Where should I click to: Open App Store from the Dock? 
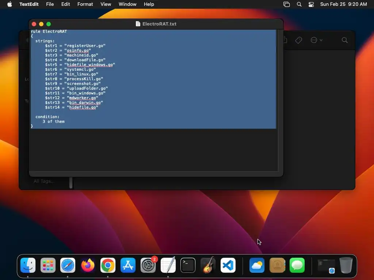(128, 265)
